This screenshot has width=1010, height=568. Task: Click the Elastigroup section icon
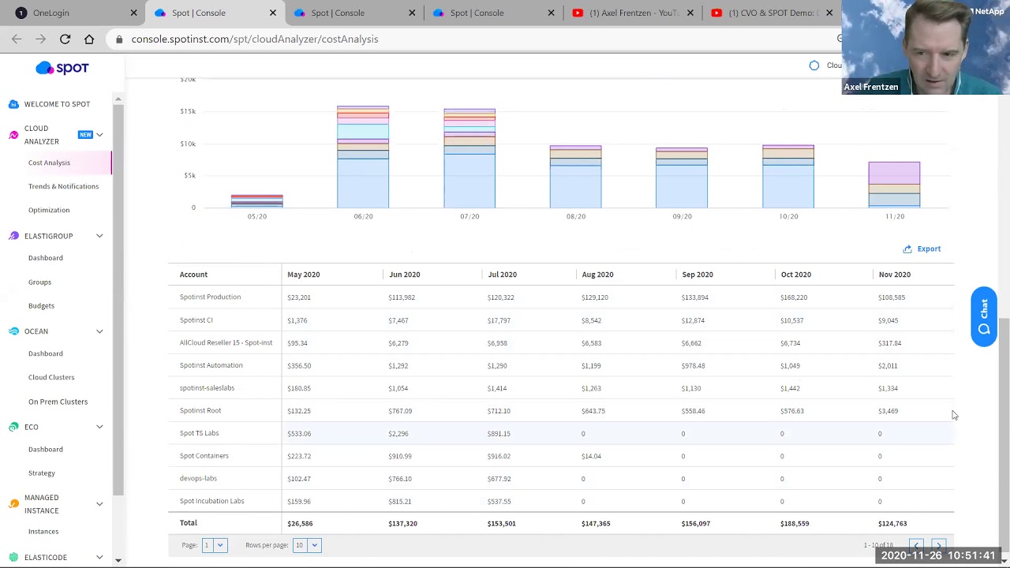[x=13, y=236]
